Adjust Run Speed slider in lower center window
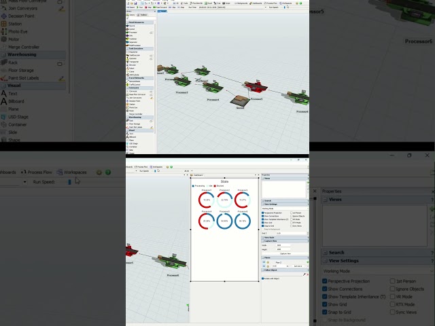Screen dimensions: 435x326 [x=155, y=171]
